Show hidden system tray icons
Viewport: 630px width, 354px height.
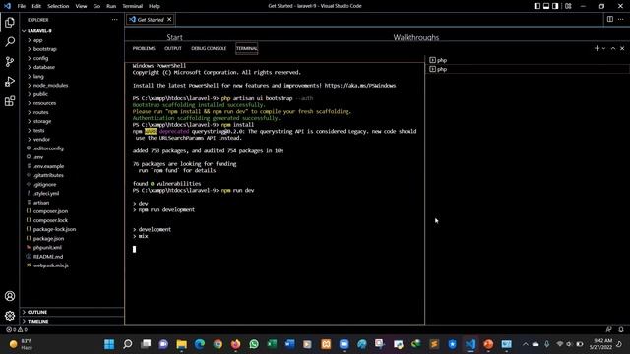tap(525, 344)
